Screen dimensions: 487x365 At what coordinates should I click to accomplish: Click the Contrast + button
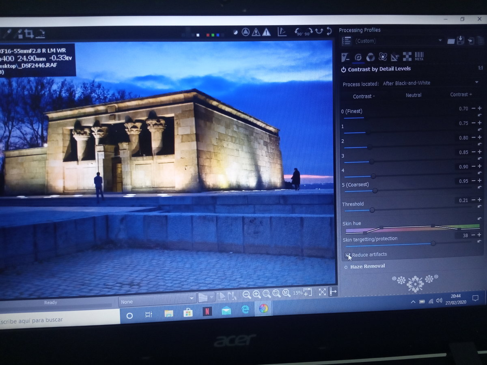pyautogui.click(x=461, y=94)
